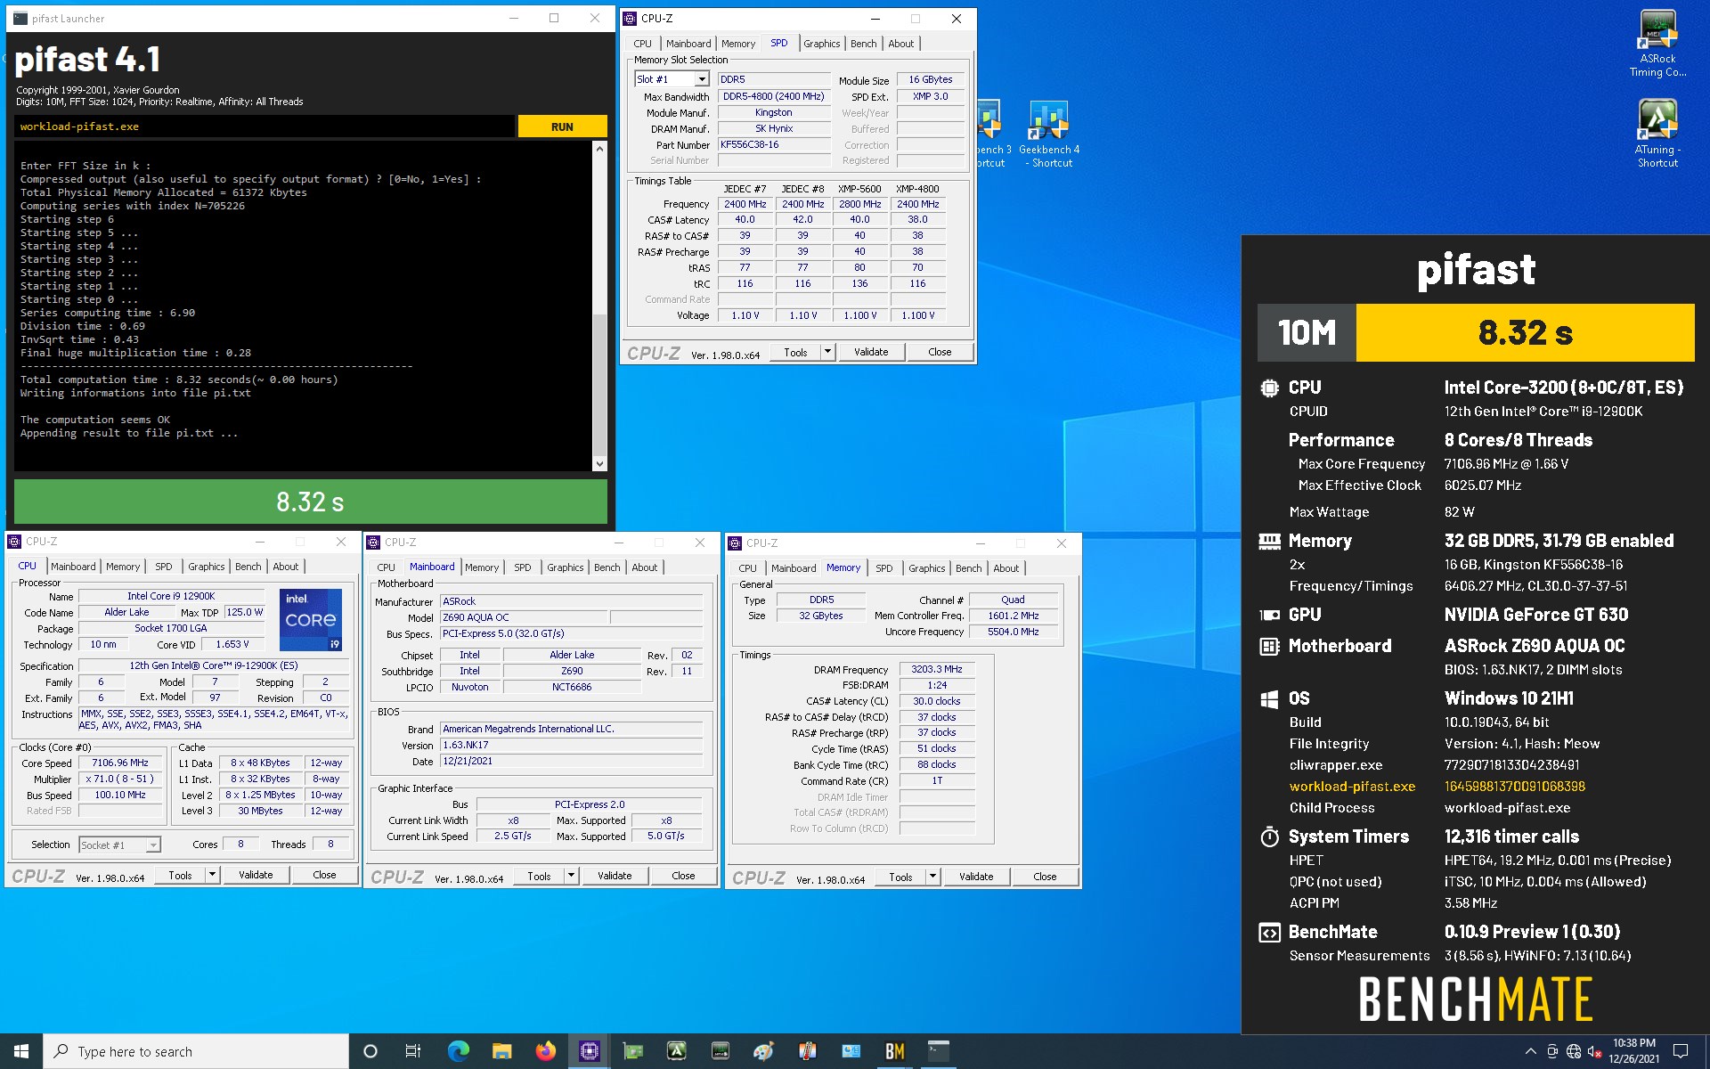Click Validate in the Memory CPU-Z window
The image size is (1710, 1069).
(976, 877)
